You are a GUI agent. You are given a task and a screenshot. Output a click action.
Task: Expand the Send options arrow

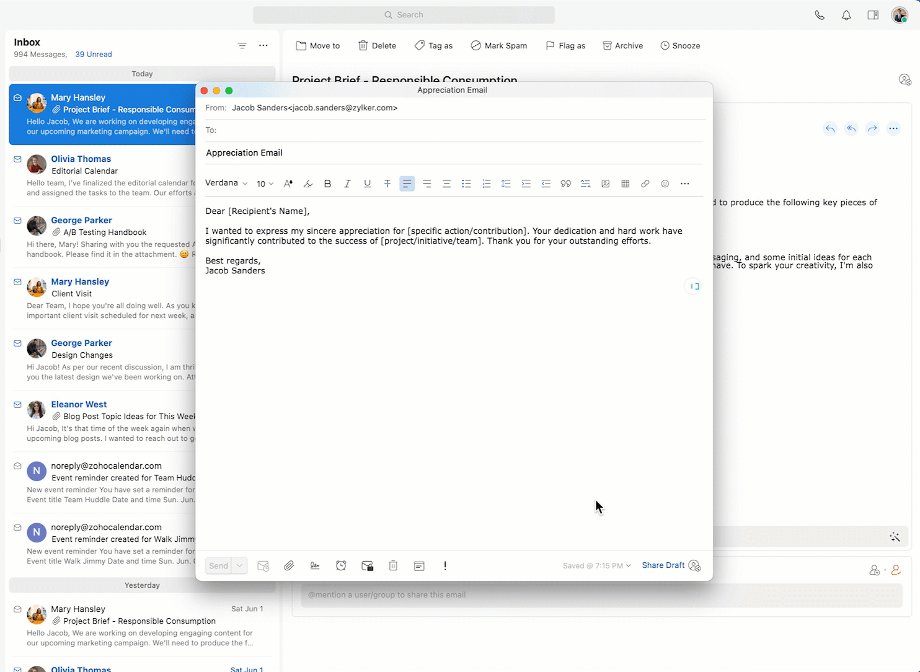pos(239,565)
